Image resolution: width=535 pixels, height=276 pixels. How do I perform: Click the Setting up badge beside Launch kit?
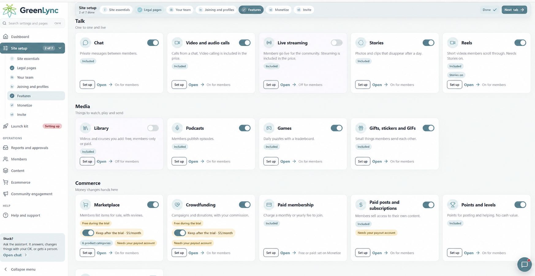coord(52,126)
